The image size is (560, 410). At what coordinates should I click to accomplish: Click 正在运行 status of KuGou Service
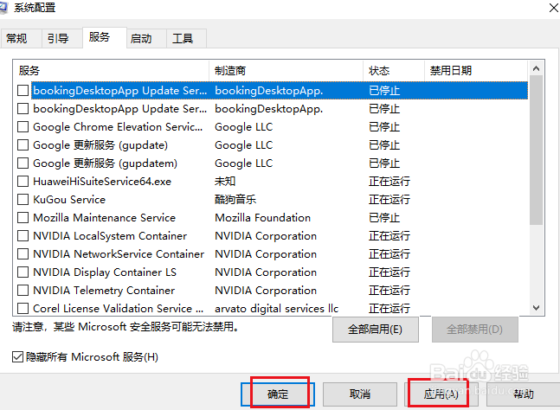tap(389, 200)
